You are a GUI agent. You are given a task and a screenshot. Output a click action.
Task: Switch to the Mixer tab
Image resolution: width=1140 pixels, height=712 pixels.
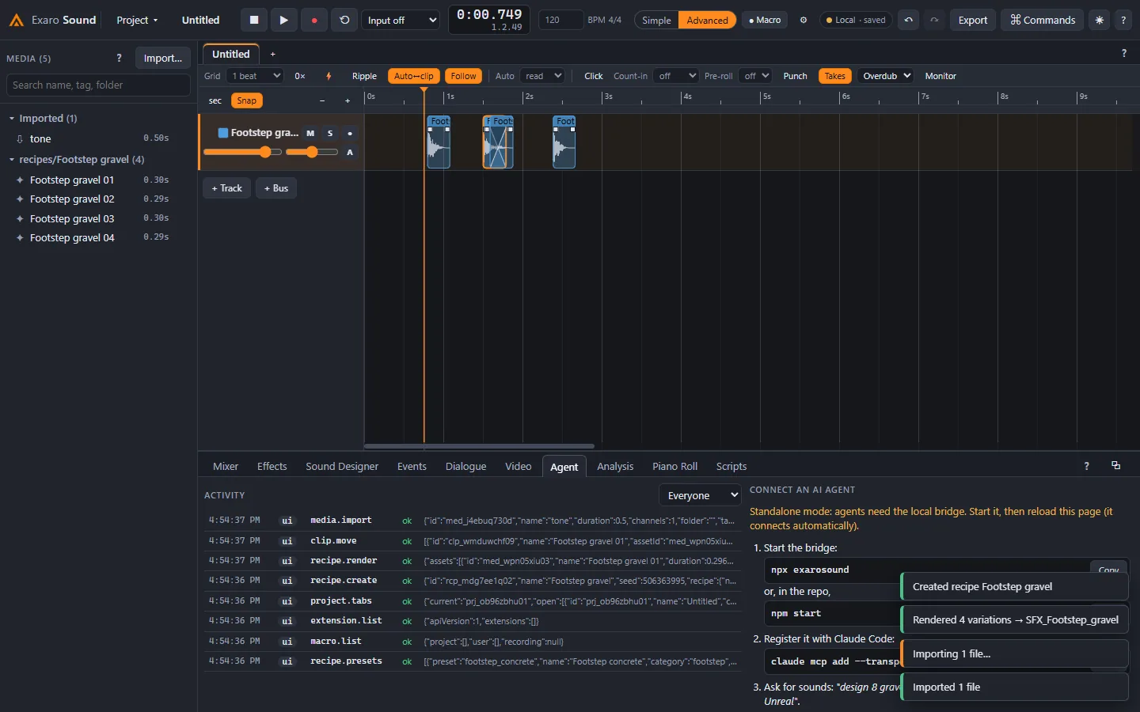[226, 467]
